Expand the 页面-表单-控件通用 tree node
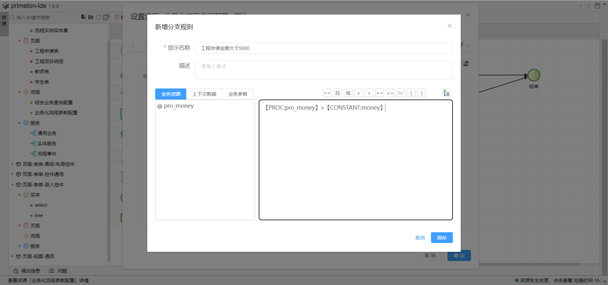Viewport: 608px width, 285px height. pyautogui.click(x=13, y=174)
